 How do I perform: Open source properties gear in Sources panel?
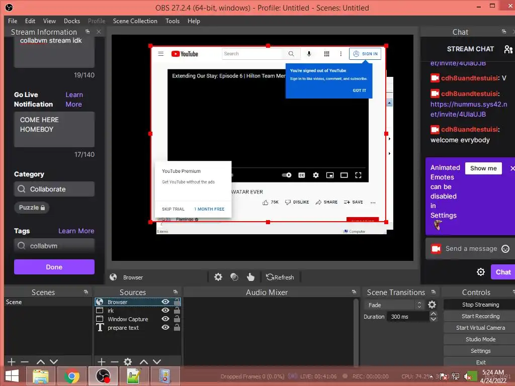(128, 362)
